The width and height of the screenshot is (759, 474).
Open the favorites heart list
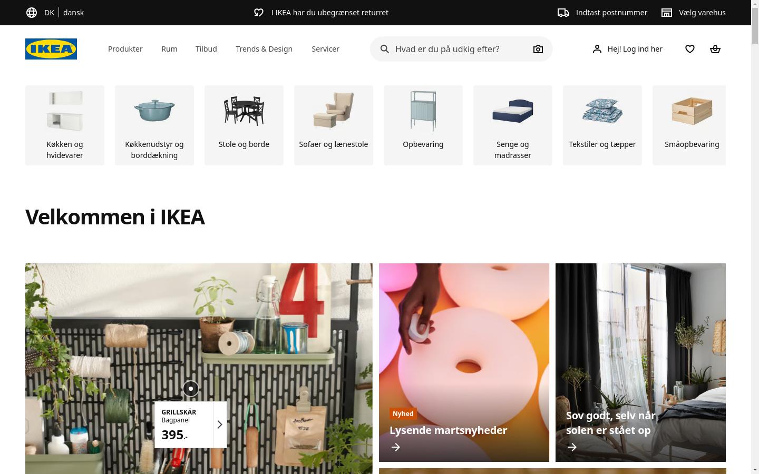click(690, 49)
